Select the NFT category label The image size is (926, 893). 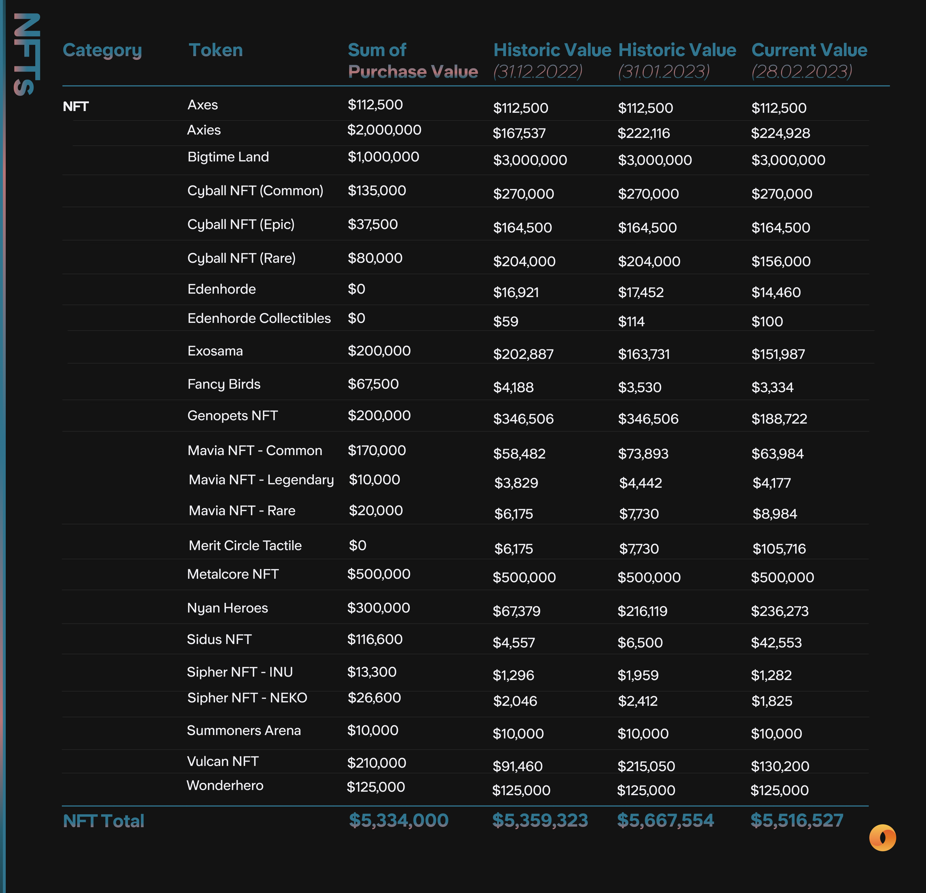tap(76, 106)
